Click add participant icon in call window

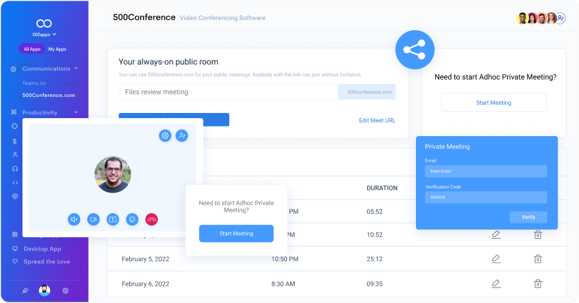coord(182,135)
